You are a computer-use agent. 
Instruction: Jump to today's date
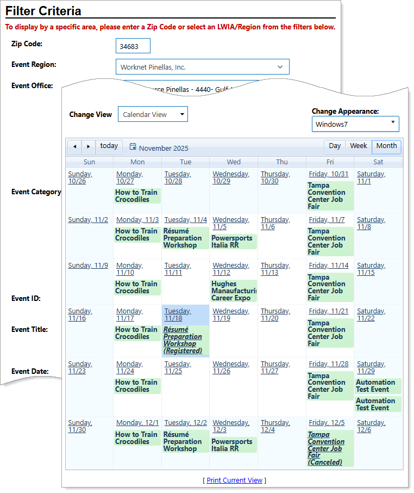pyautogui.click(x=109, y=146)
